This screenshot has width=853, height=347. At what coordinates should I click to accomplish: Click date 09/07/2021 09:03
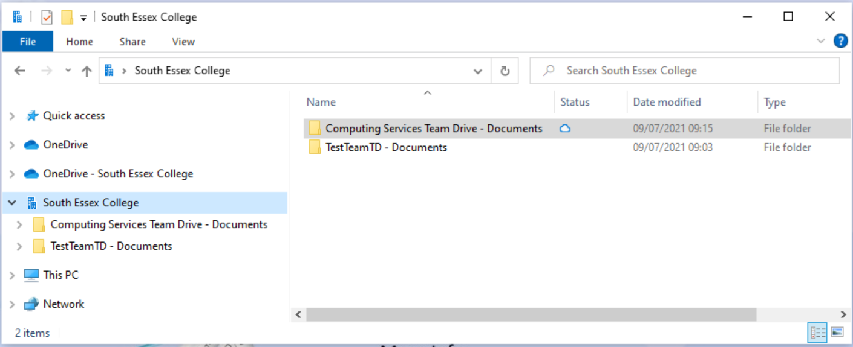point(673,147)
